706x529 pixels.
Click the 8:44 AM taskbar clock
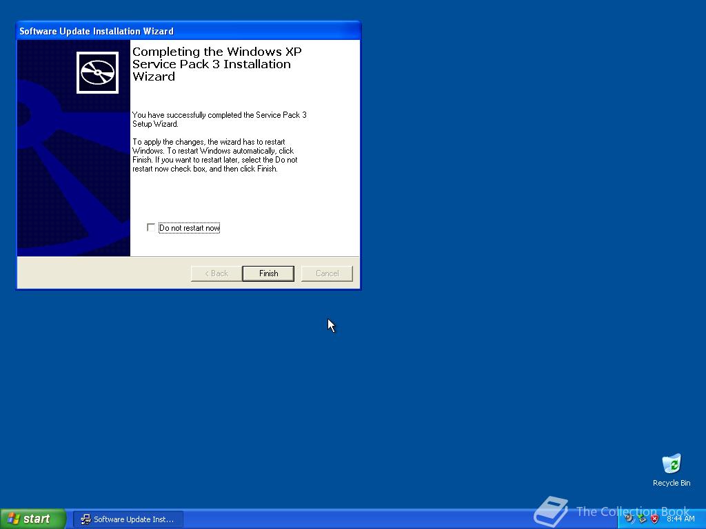680,519
